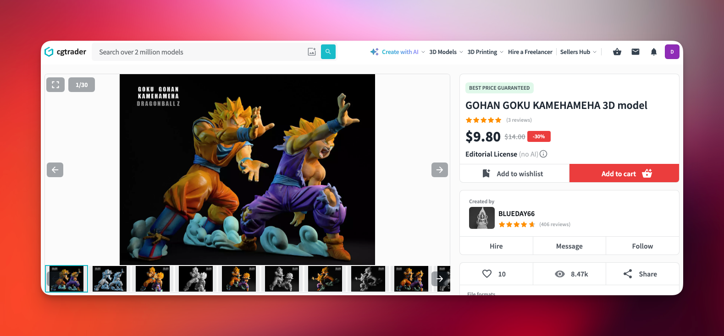Select second thumbnail with blue-tinted render
Screen dimensions: 724x336
click(x=110, y=279)
